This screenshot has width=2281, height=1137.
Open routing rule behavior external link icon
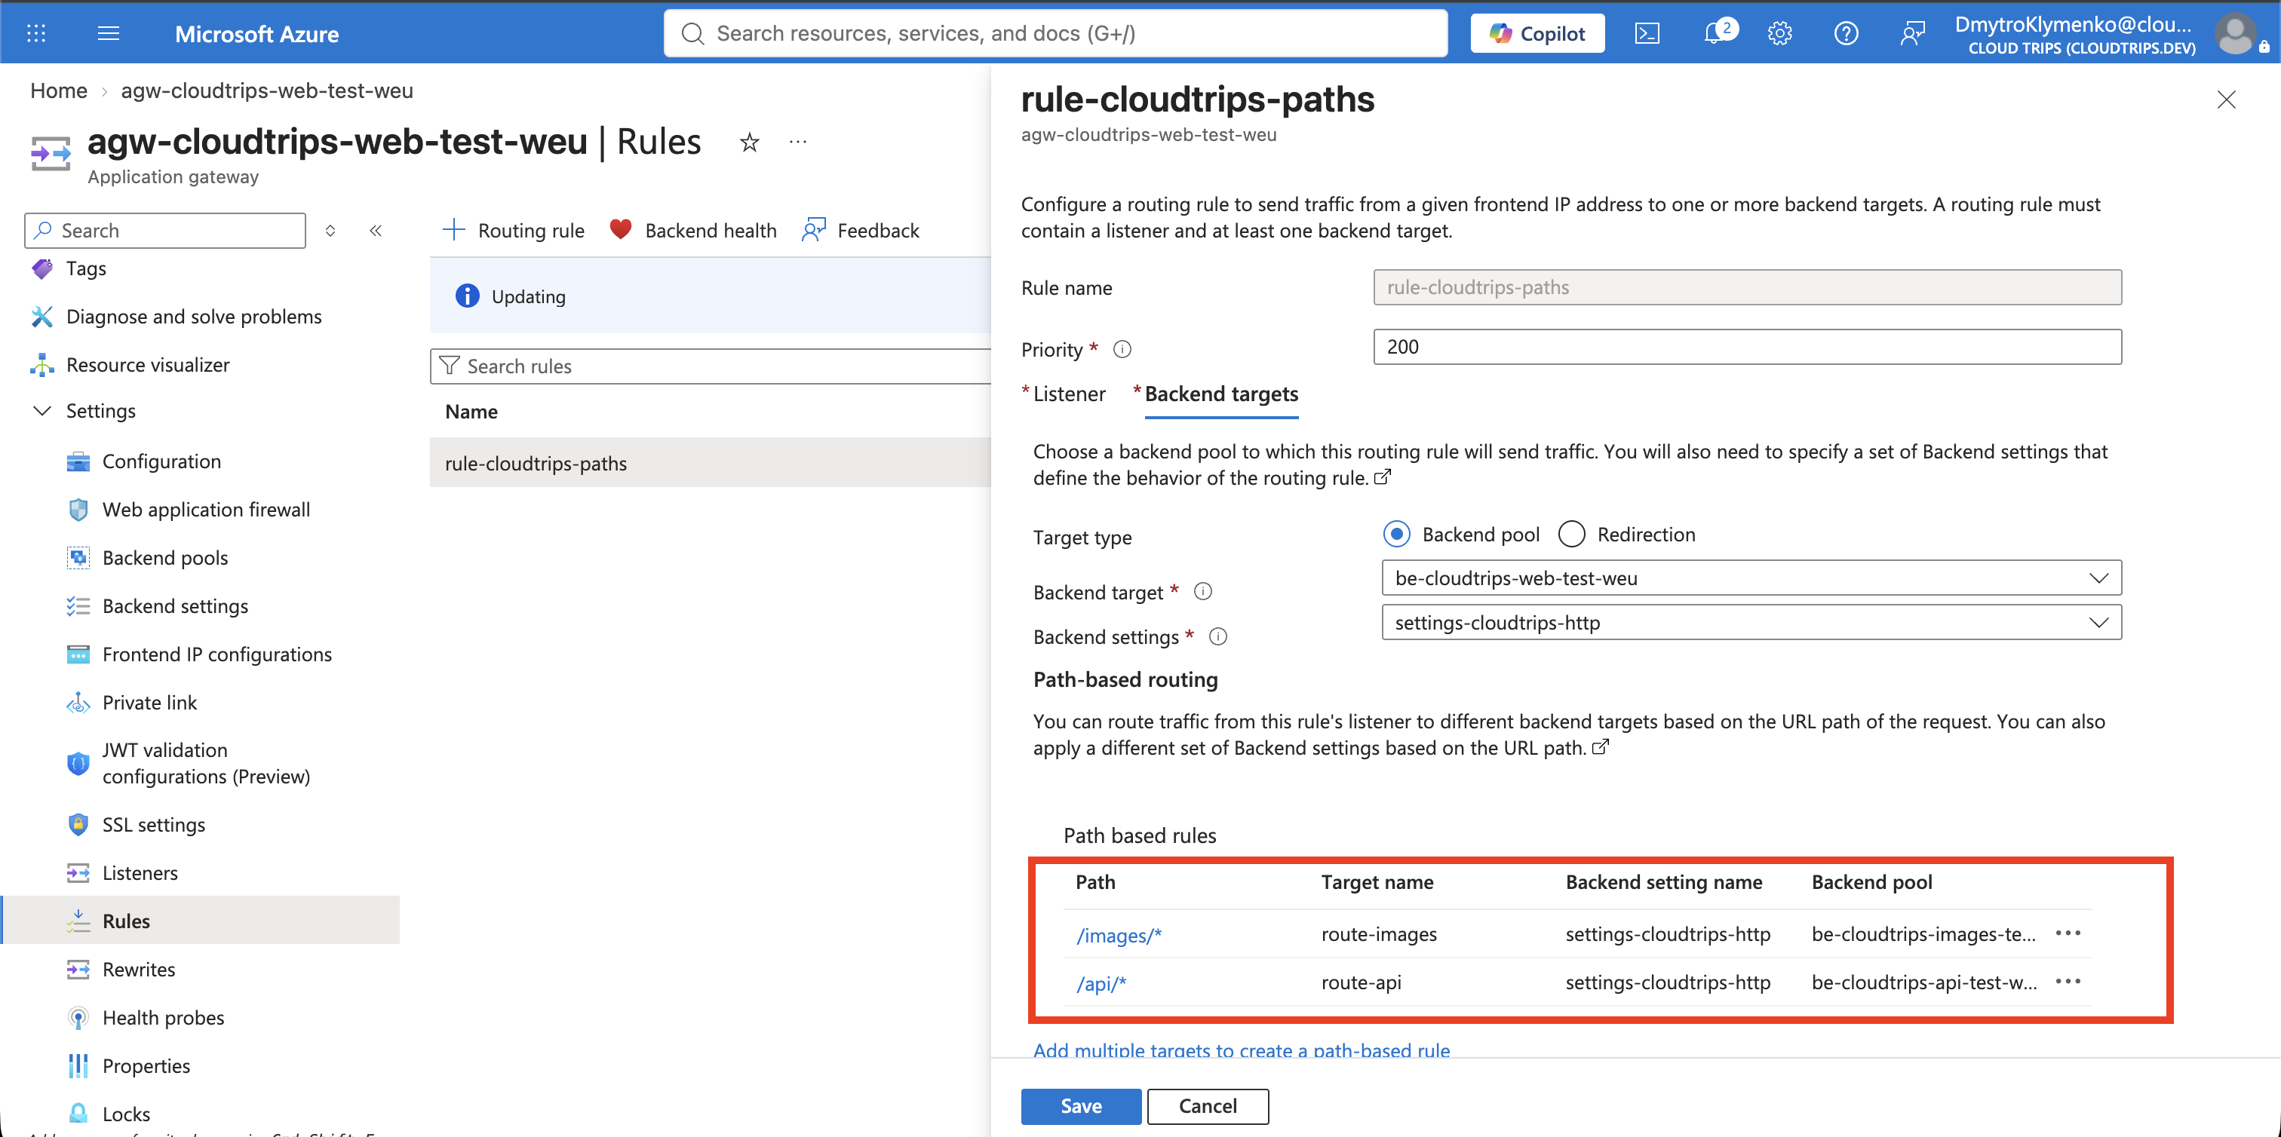[x=1382, y=478]
